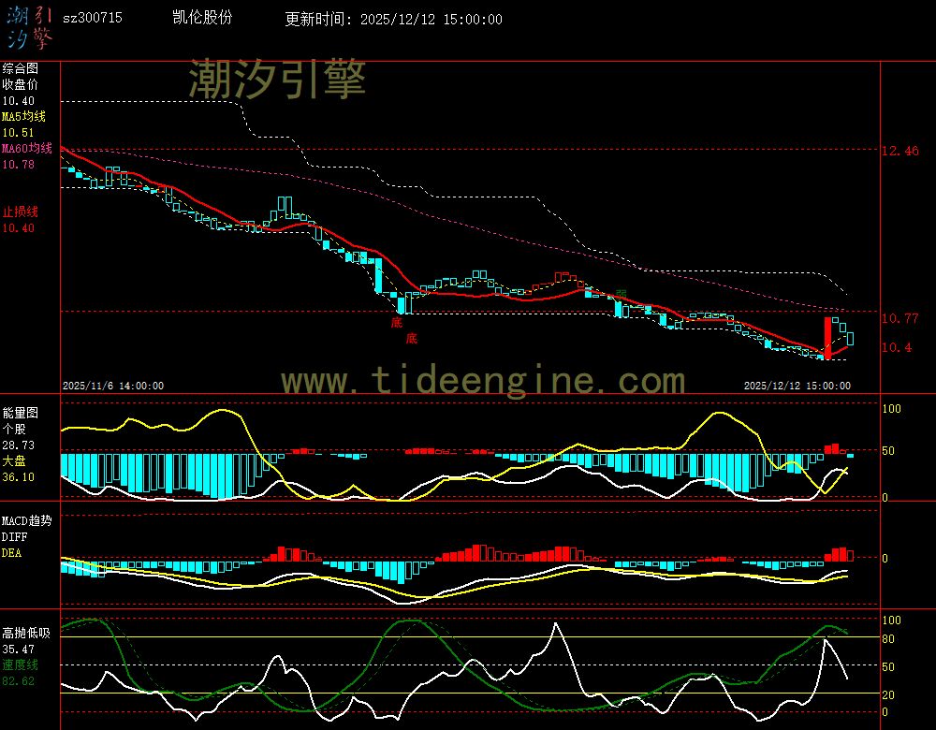The image size is (936, 730).
Task: Click the 10.77 red price level label
Action: pyautogui.click(x=899, y=319)
